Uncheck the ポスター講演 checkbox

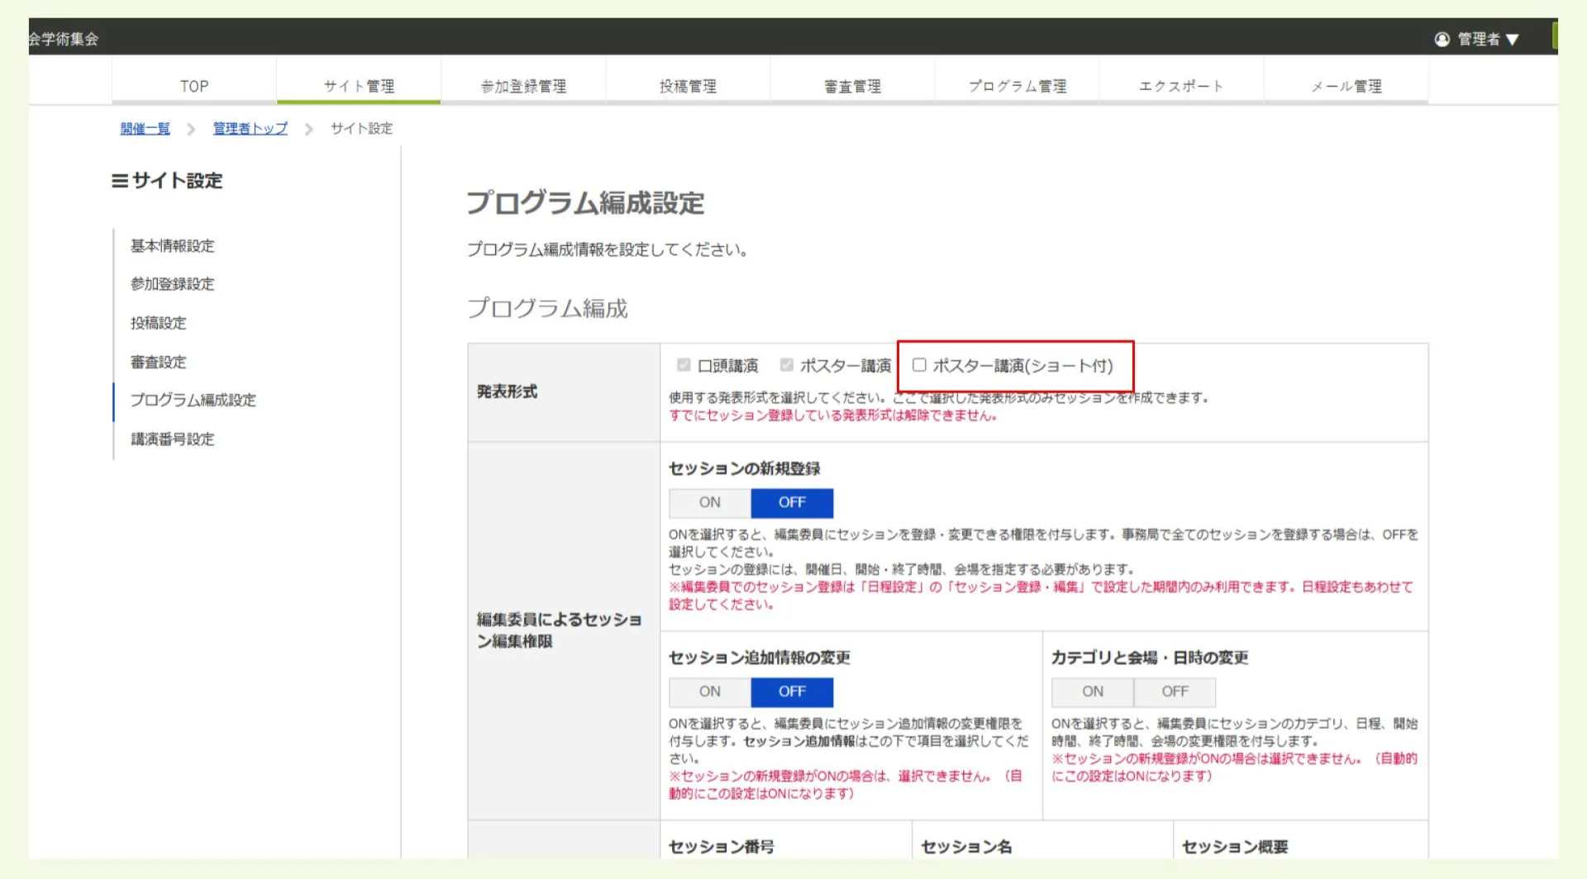tap(786, 364)
